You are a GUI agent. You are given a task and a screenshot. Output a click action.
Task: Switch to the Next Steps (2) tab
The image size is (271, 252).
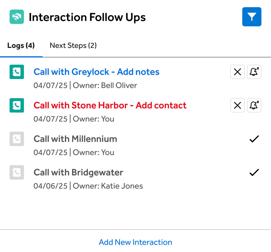pos(73,45)
